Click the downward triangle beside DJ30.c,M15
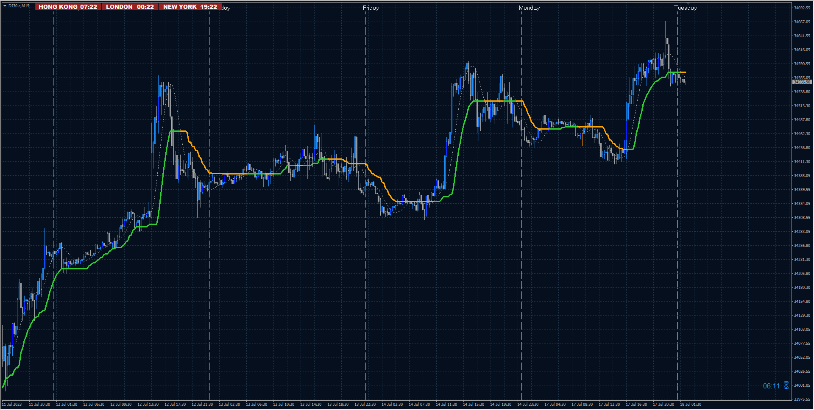 click(5, 6)
